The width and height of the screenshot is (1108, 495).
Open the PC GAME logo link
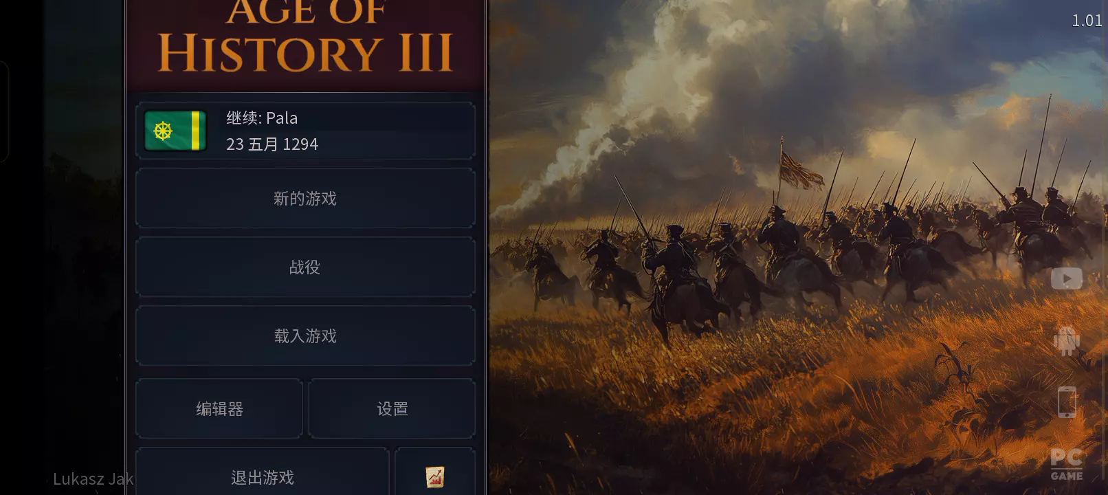point(1067,465)
